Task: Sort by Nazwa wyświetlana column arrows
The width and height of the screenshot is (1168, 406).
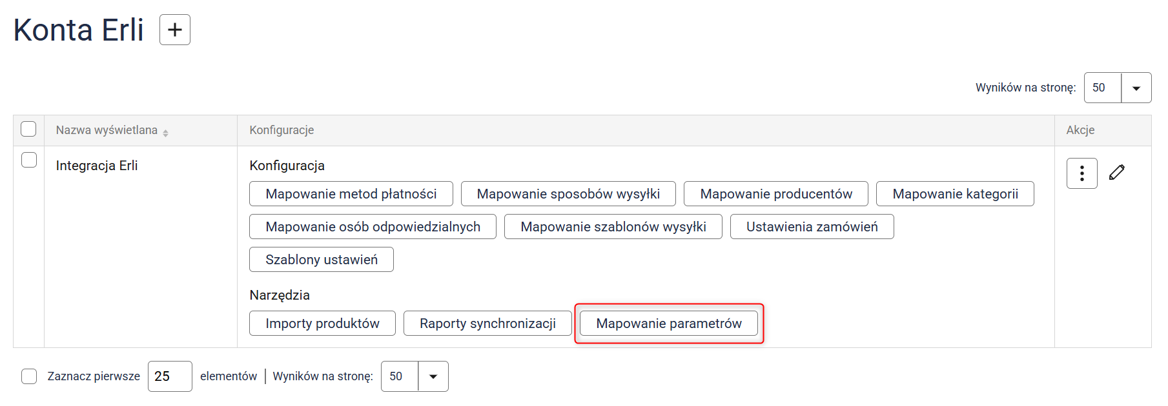Action: tap(166, 133)
